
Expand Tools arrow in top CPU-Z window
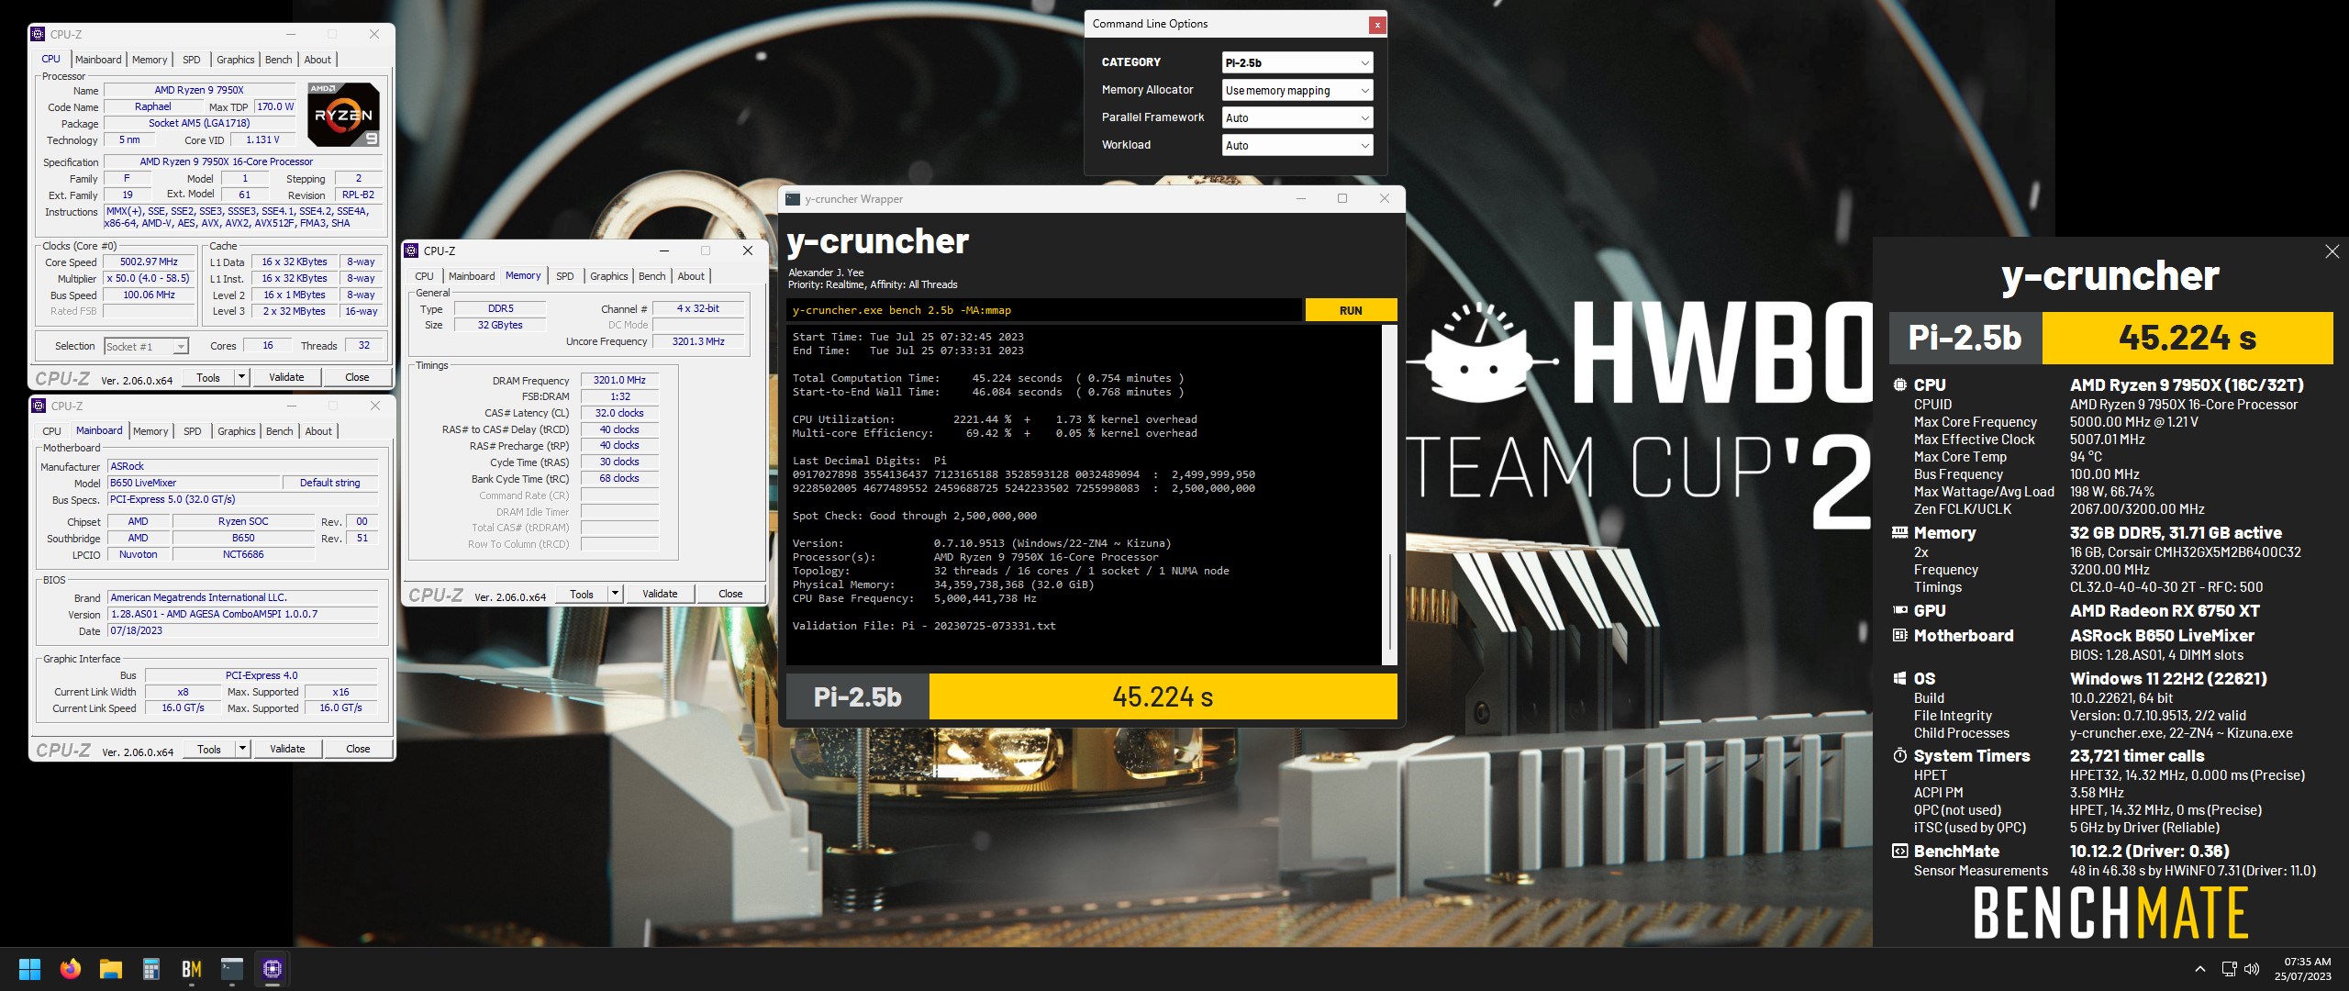point(241,376)
